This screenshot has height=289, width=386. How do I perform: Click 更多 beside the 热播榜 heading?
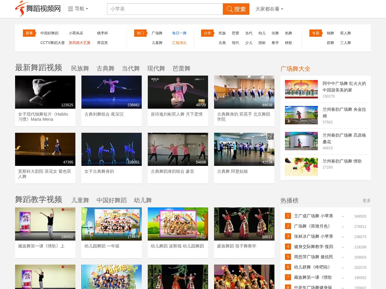click(366, 201)
